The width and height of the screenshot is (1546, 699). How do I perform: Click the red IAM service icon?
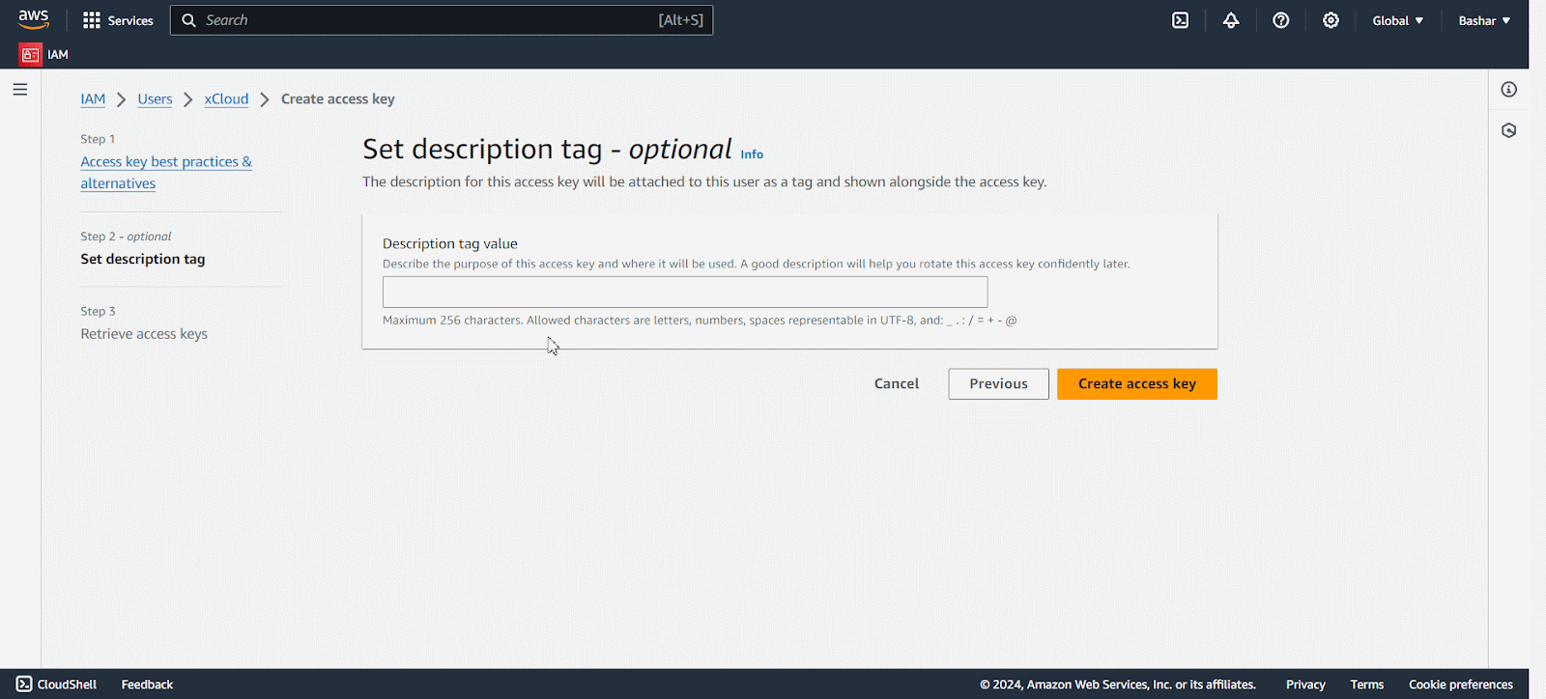(x=31, y=55)
